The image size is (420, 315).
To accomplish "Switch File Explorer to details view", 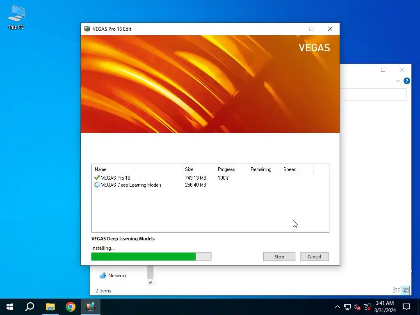I will [x=396, y=290].
